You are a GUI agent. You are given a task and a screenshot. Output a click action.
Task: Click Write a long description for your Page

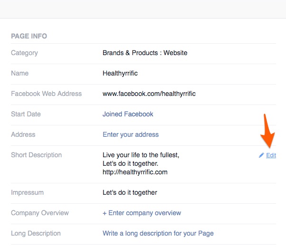click(158, 233)
